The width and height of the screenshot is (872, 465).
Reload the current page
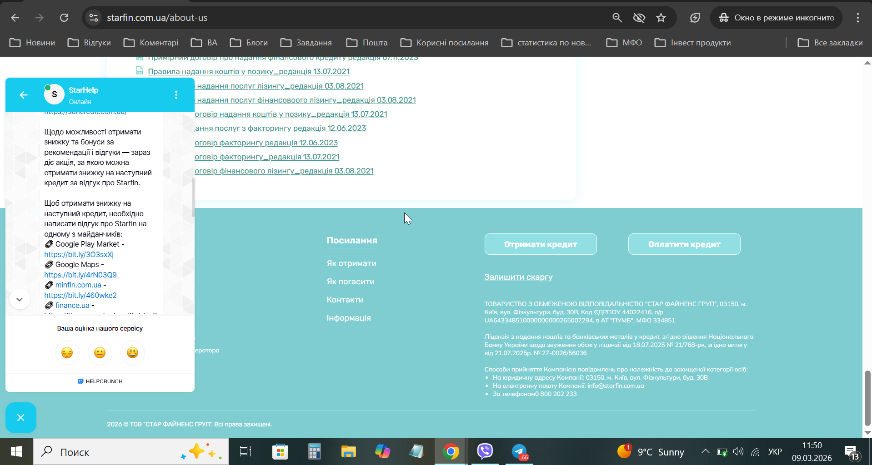click(x=64, y=18)
